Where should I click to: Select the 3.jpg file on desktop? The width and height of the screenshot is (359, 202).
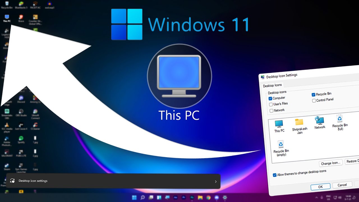pyautogui.click(x=35, y=167)
